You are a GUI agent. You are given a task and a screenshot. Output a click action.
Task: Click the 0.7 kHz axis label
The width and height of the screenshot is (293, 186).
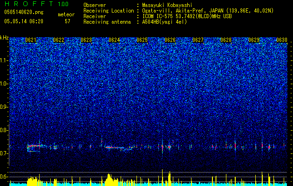4,153
